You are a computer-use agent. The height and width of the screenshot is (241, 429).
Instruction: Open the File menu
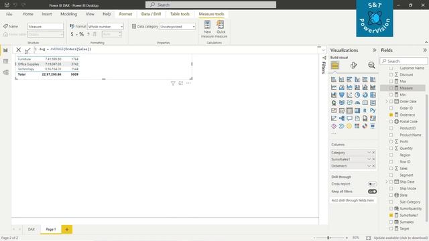pyautogui.click(x=9, y=14)
